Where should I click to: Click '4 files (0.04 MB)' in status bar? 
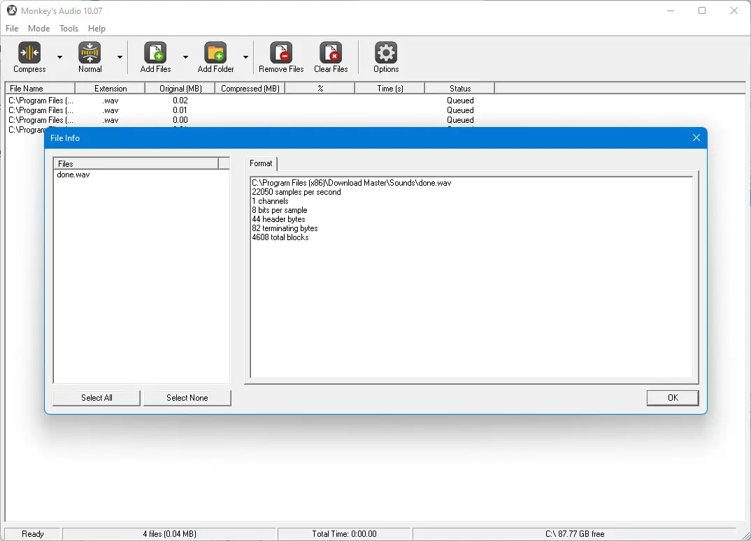click(169, 534)
